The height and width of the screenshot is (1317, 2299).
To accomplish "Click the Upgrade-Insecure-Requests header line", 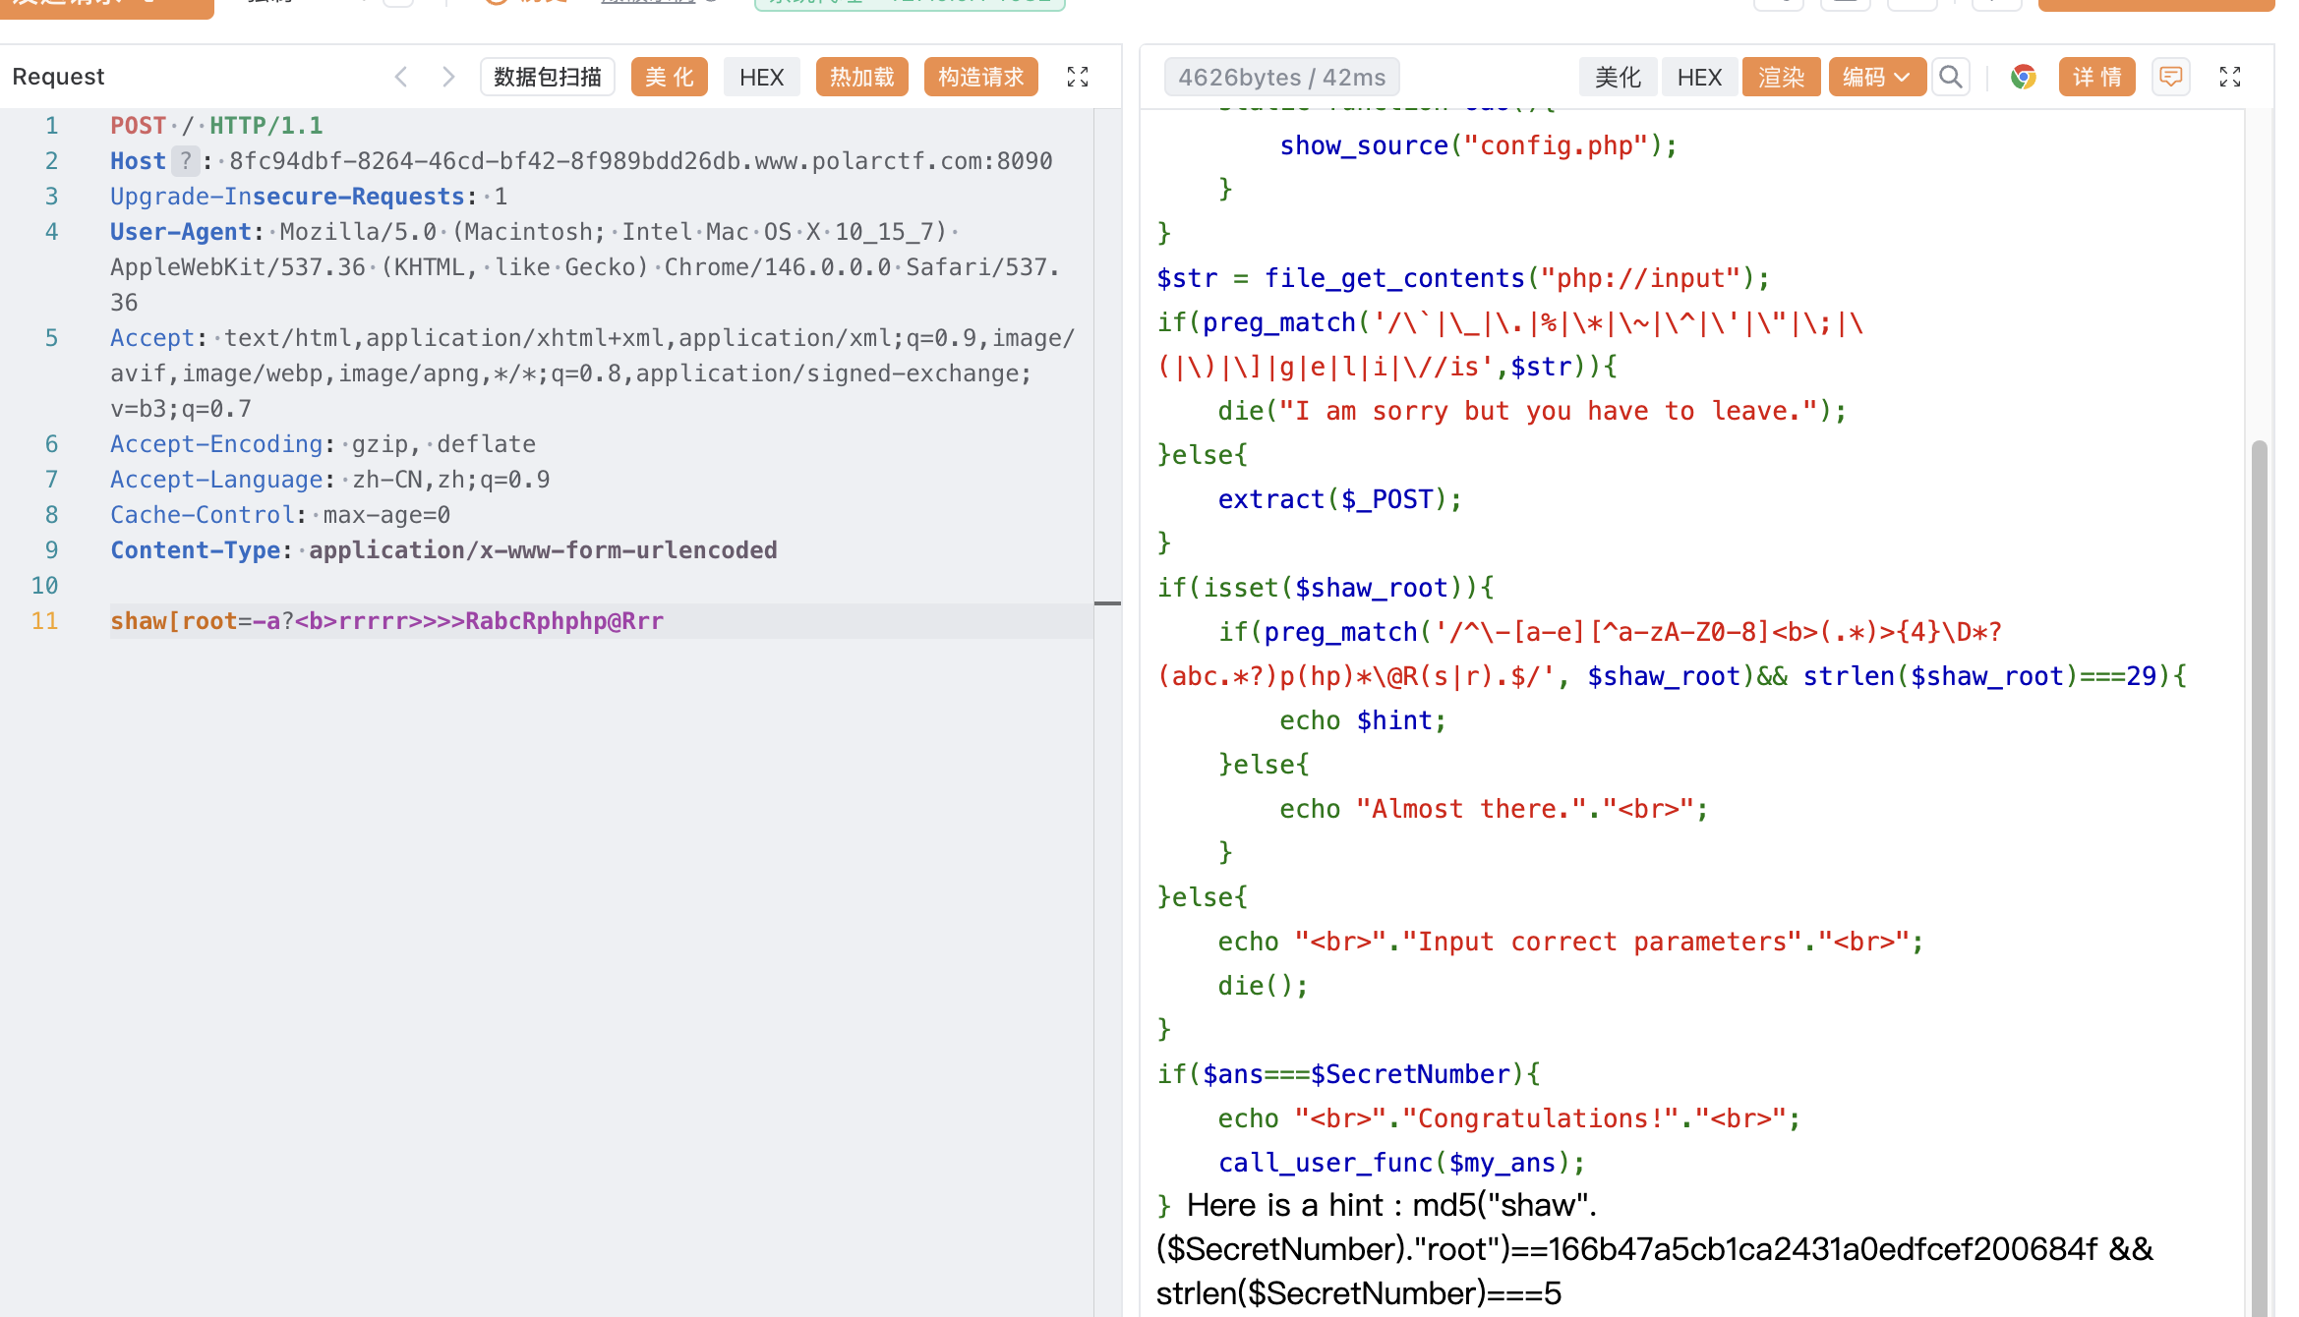I will 309,197.
